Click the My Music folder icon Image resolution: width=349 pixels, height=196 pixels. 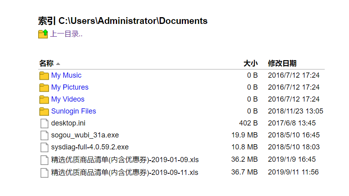(x=44, y=76)
